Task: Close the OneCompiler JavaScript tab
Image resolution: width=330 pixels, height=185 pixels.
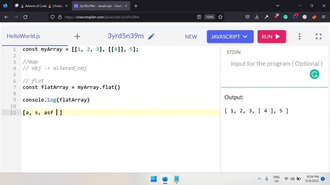Action: (x=126, y=6)
